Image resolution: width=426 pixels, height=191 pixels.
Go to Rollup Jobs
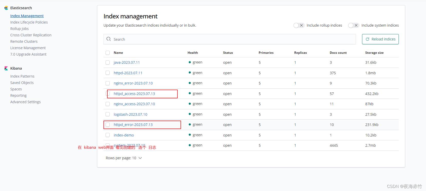click(20, 29)
